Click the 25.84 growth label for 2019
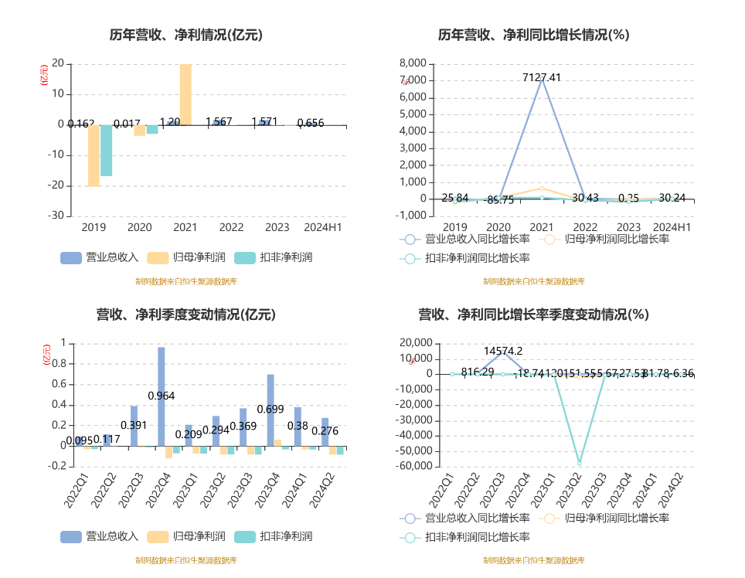This screenshot has width=745, height=578. [x=455, y=198]
